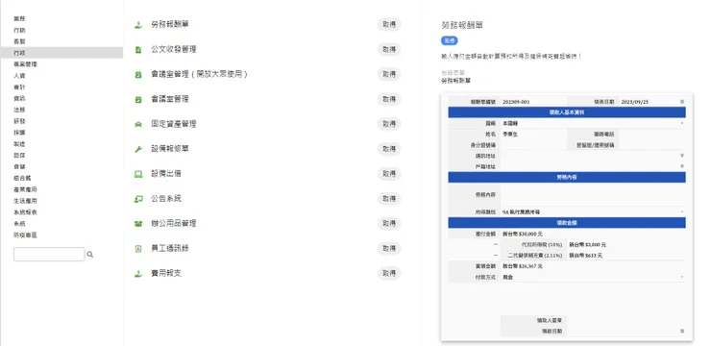The width and height of the screenshot is (711, 346).
Task: Click the calendar icon beside 會議室管理(開放大眾使用)
Action: [138, 75]
